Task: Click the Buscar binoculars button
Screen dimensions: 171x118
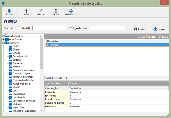Action: point(140,29)
